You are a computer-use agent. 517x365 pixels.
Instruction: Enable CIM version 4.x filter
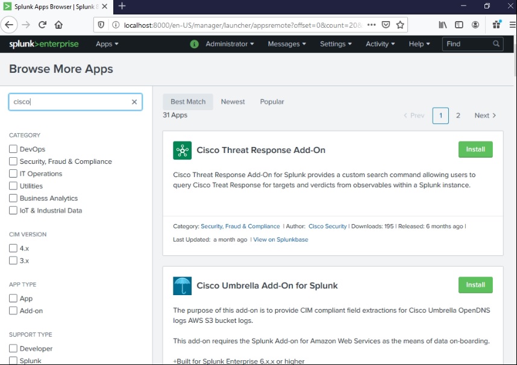[x=13, y=248]
